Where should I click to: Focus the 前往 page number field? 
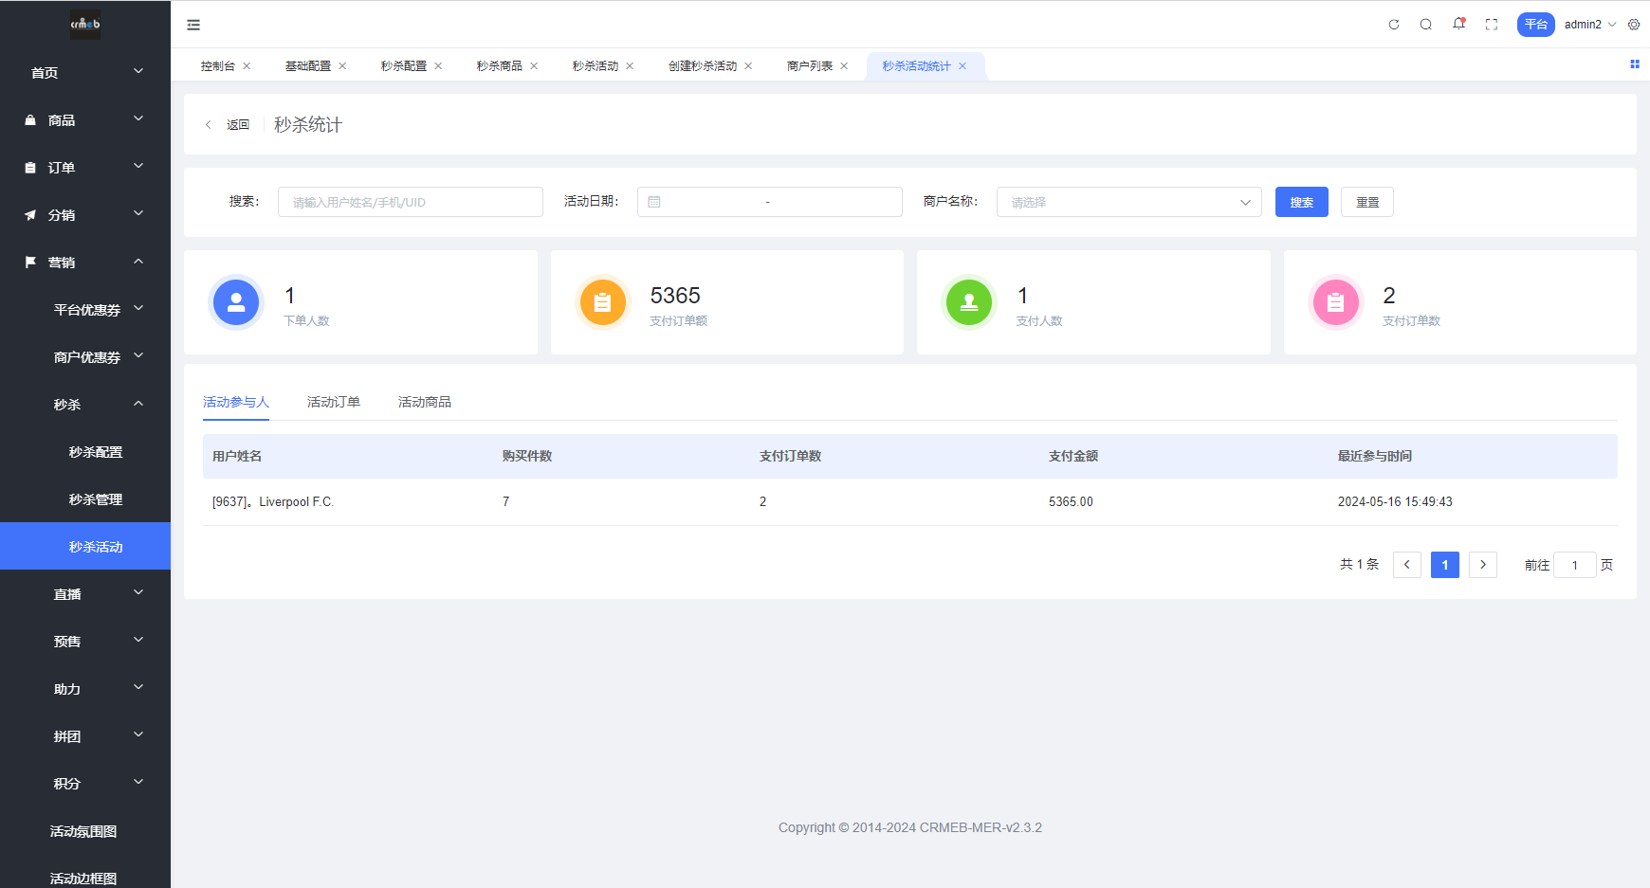click(1575, 565)
